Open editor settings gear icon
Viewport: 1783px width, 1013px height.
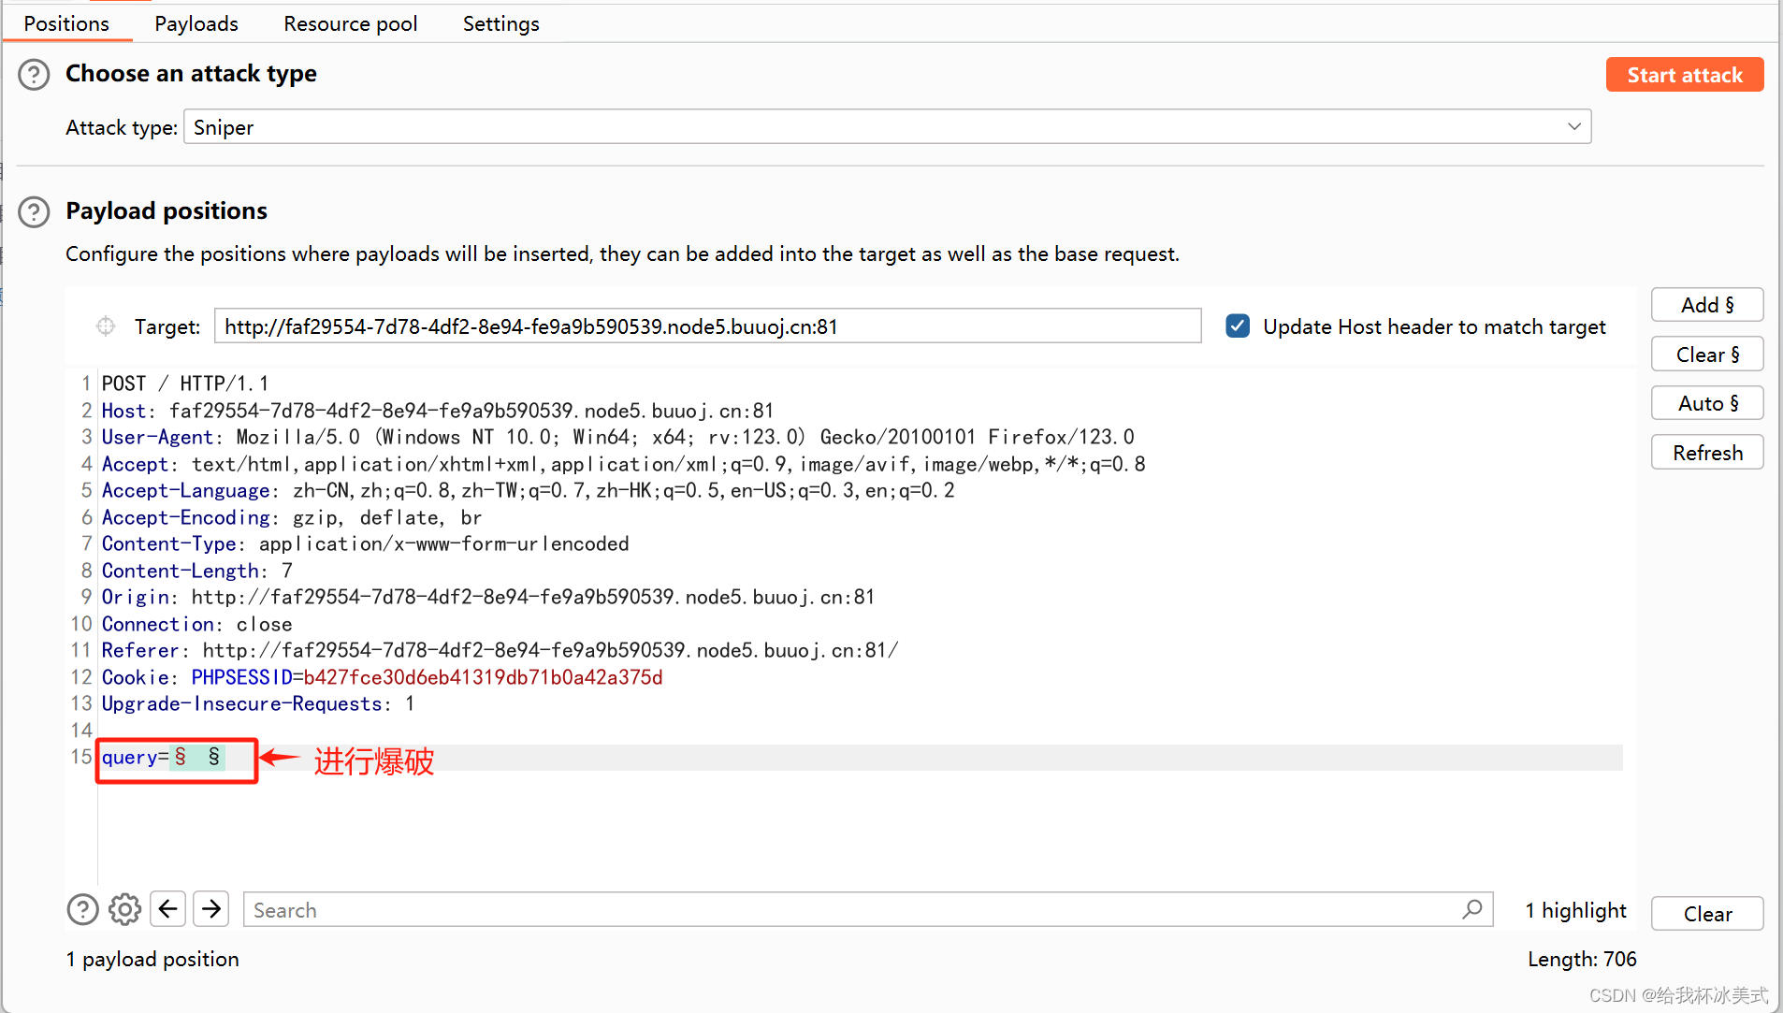click(124, 909)
